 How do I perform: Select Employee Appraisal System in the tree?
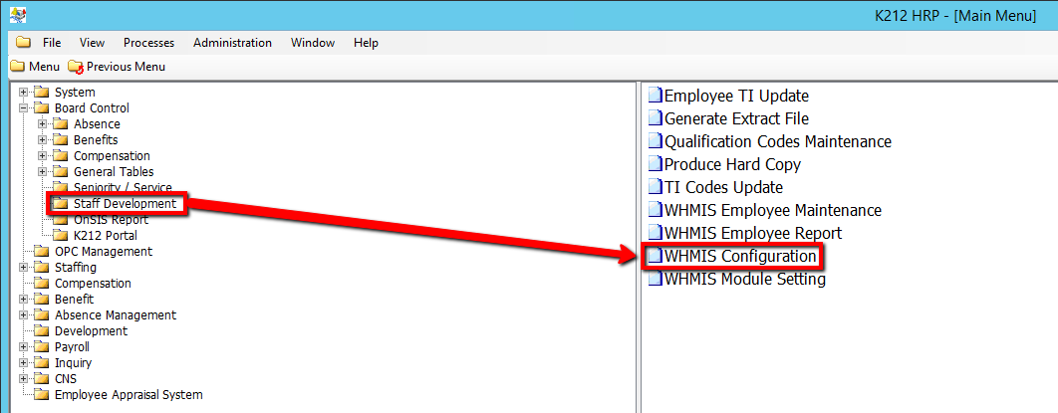pos(128,395)
